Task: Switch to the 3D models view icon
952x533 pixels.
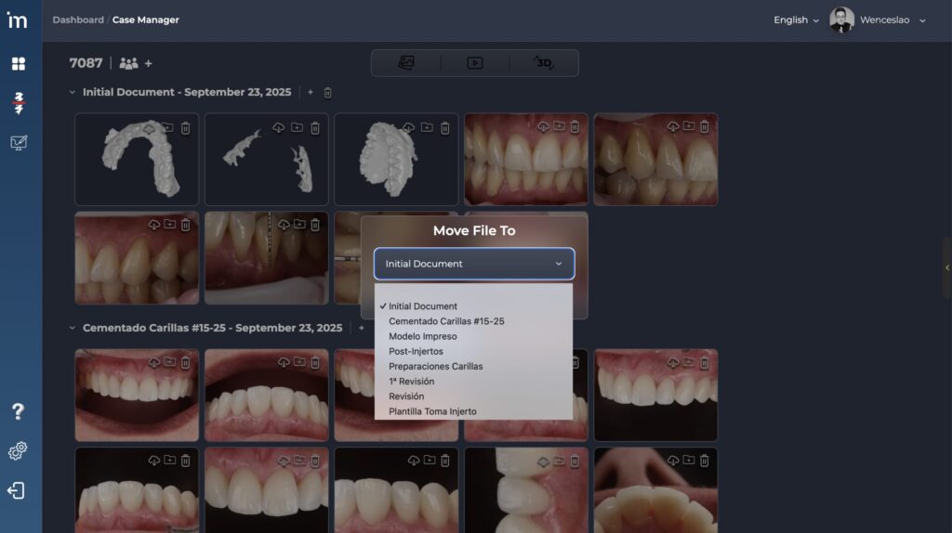Action: (x=544, y=63)
